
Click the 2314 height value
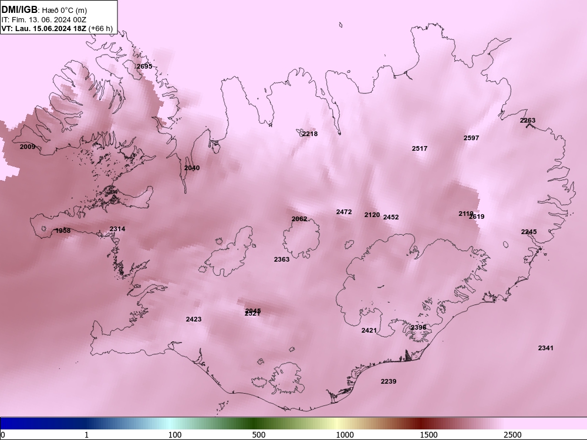(x=117, y=229)
